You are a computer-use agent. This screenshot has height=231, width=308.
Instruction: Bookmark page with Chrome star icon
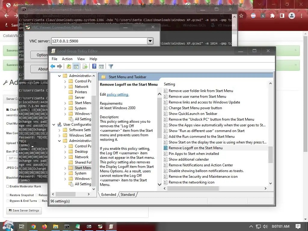point(241,16)
